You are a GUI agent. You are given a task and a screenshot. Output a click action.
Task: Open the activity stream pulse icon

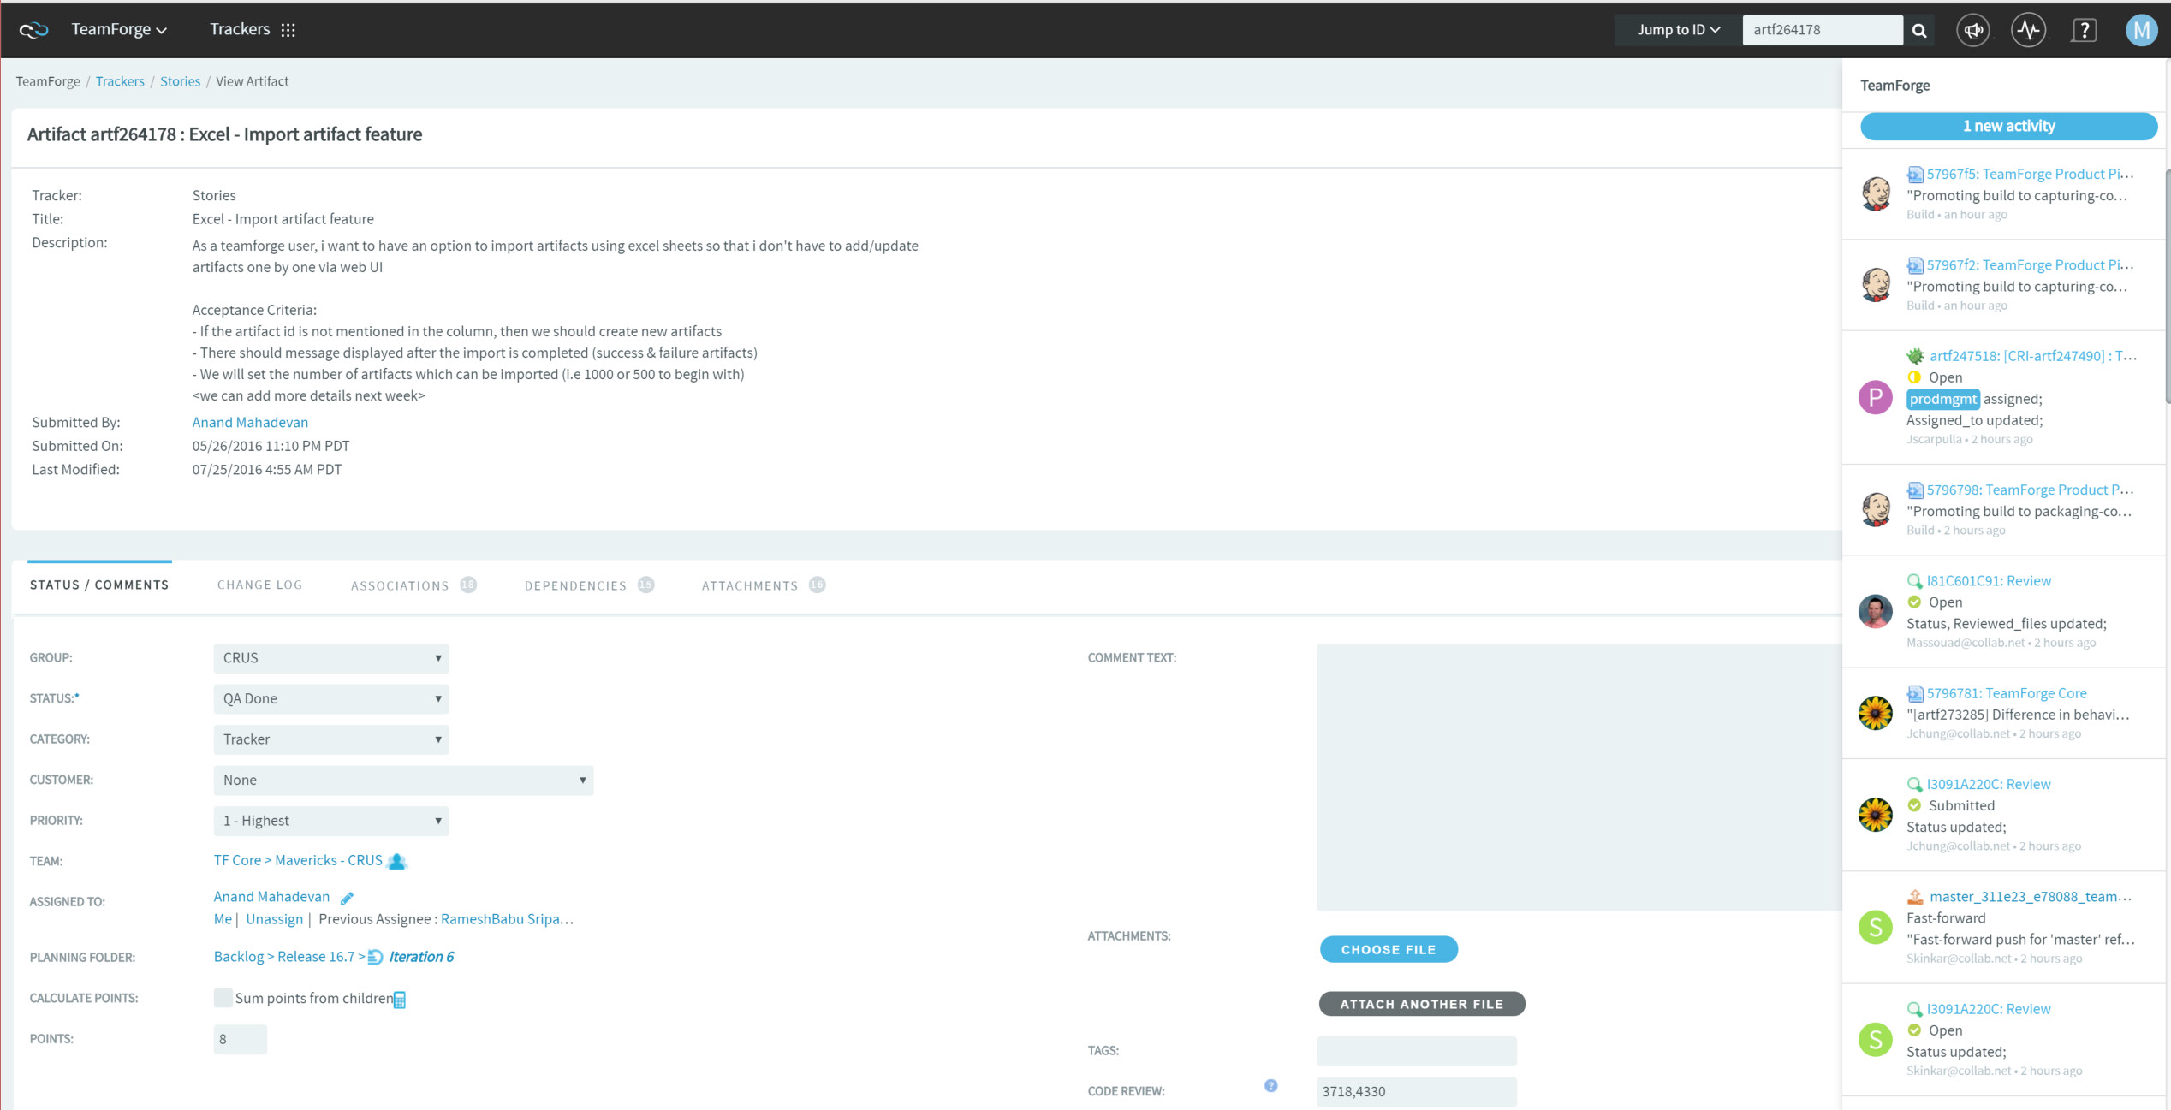(2028, 30)
